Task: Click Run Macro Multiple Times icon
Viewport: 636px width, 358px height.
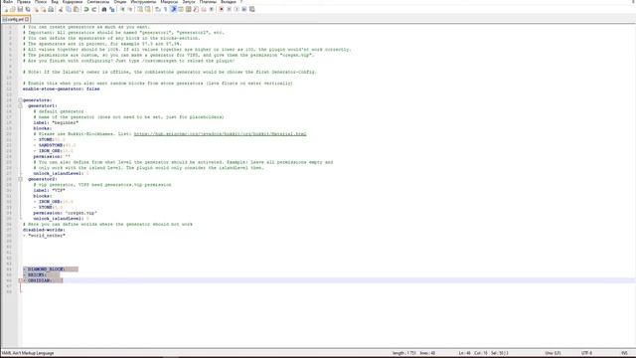Action: click(244, 9)
